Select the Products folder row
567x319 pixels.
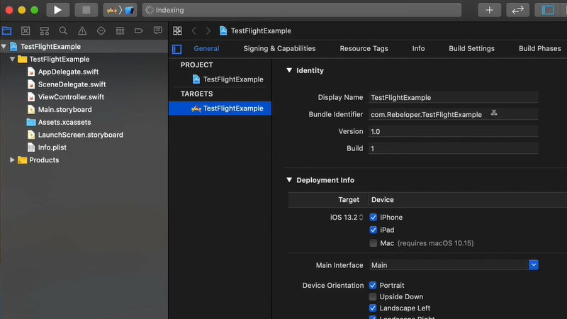tap(84, 160)
